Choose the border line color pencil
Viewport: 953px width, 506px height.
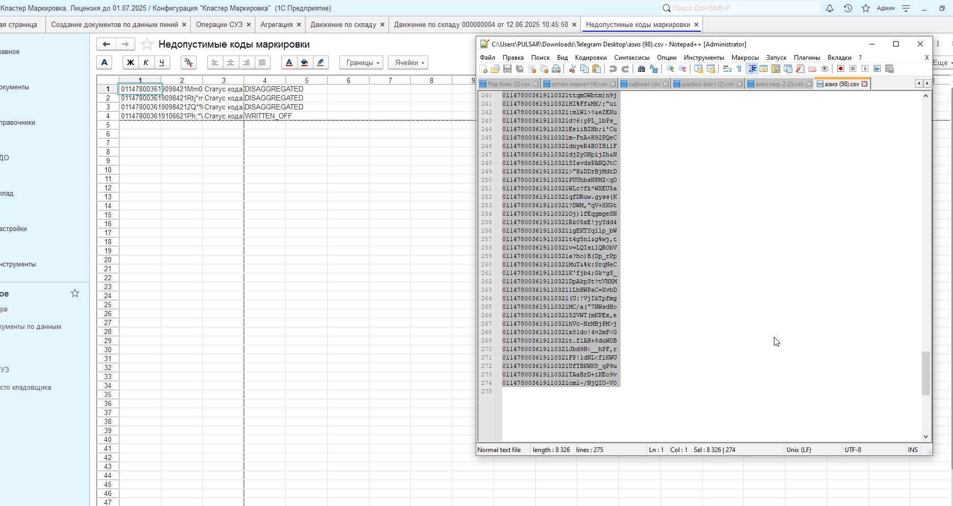point(320,62)
